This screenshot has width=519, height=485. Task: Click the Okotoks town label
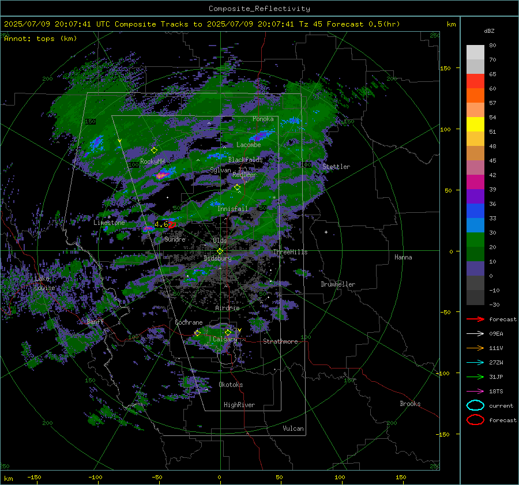tap(231, 385)
